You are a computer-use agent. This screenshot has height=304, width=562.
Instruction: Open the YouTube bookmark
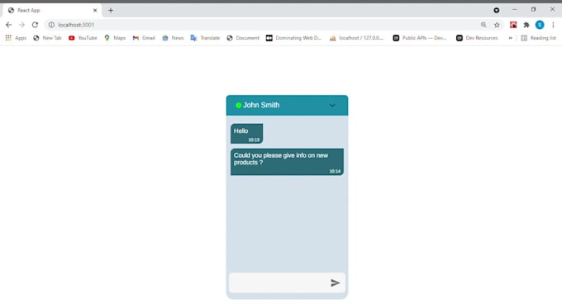[x=83, y=38]
